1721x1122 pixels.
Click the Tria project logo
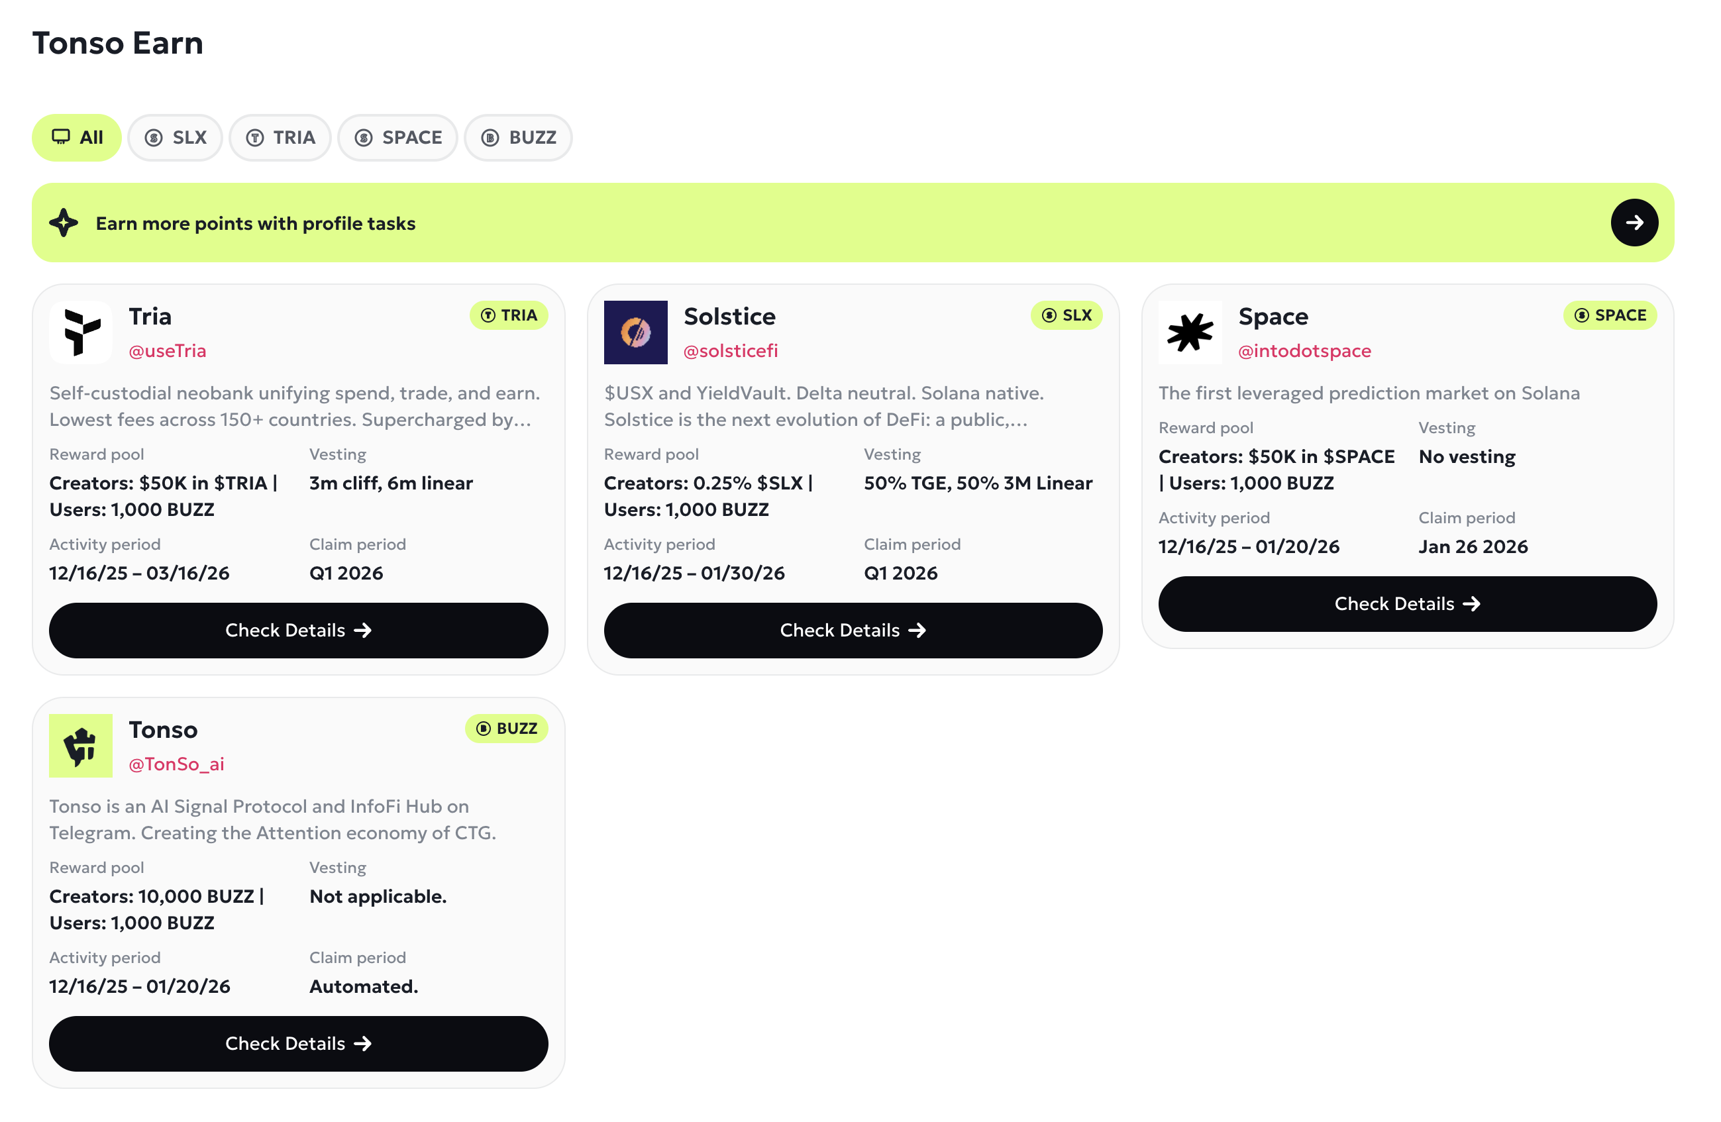[x=80, y=332]
